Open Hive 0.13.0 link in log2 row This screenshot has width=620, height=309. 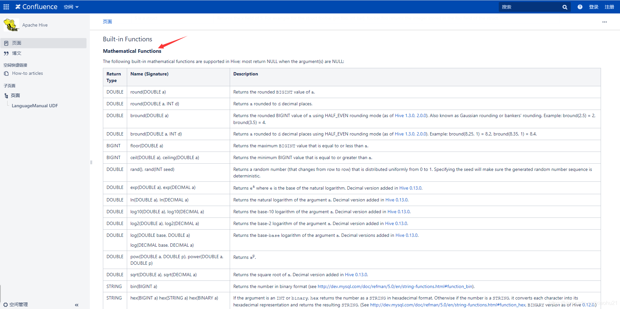click(x=396, y=223)
